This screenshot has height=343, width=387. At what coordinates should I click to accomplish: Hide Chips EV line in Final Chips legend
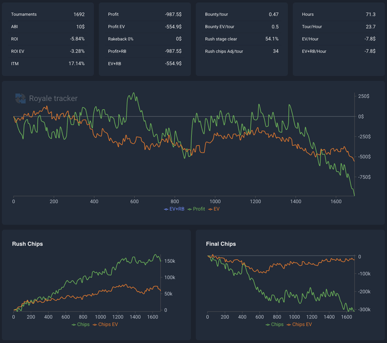pos(300,325)
